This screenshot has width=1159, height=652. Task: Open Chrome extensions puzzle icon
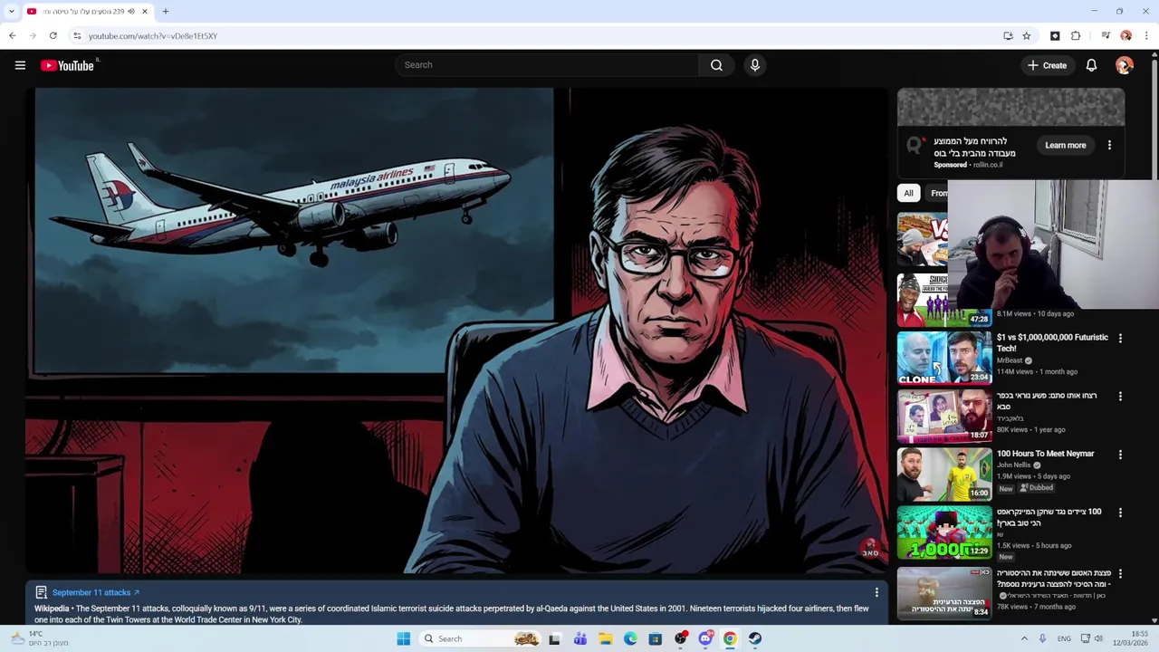pyautogui.click(x=1076, y=36)
